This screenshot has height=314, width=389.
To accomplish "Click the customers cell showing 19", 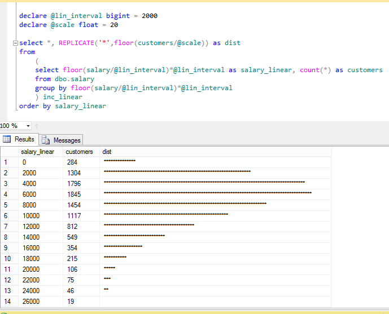I will 81,302.
